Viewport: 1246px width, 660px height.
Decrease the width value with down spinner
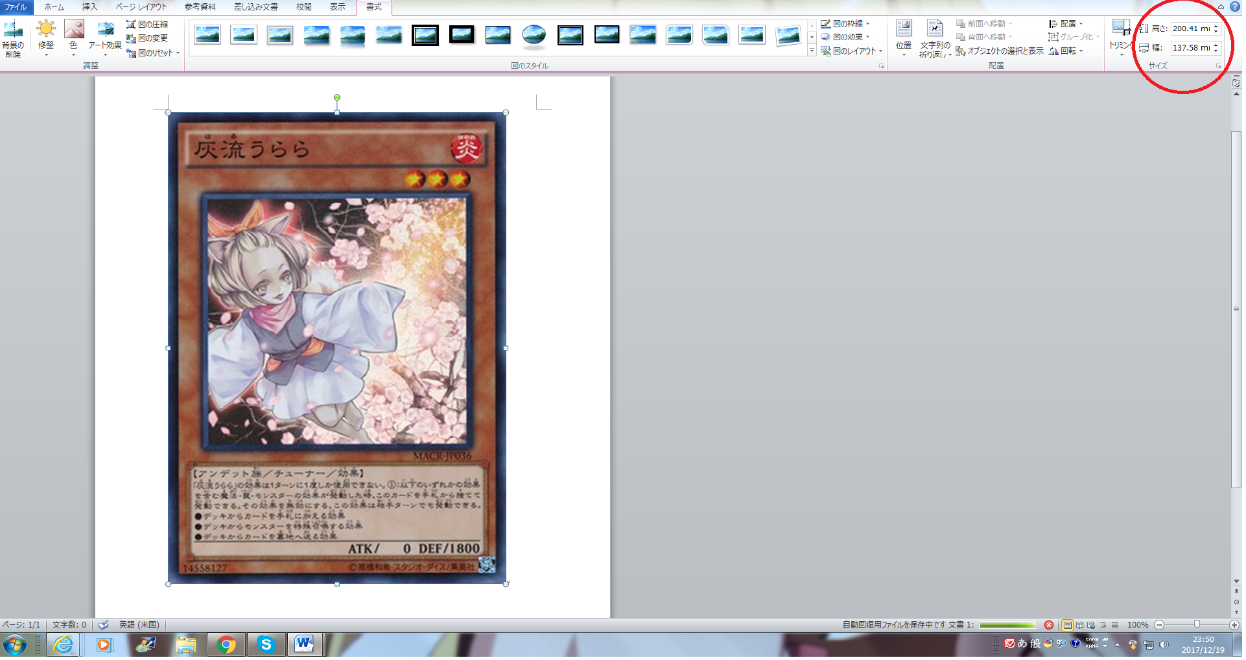click(1216, 51)
